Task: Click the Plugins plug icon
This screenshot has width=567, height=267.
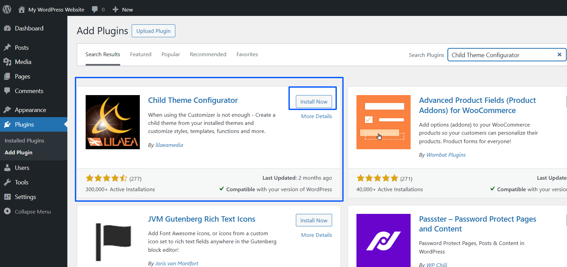Action: pos(7,125)
